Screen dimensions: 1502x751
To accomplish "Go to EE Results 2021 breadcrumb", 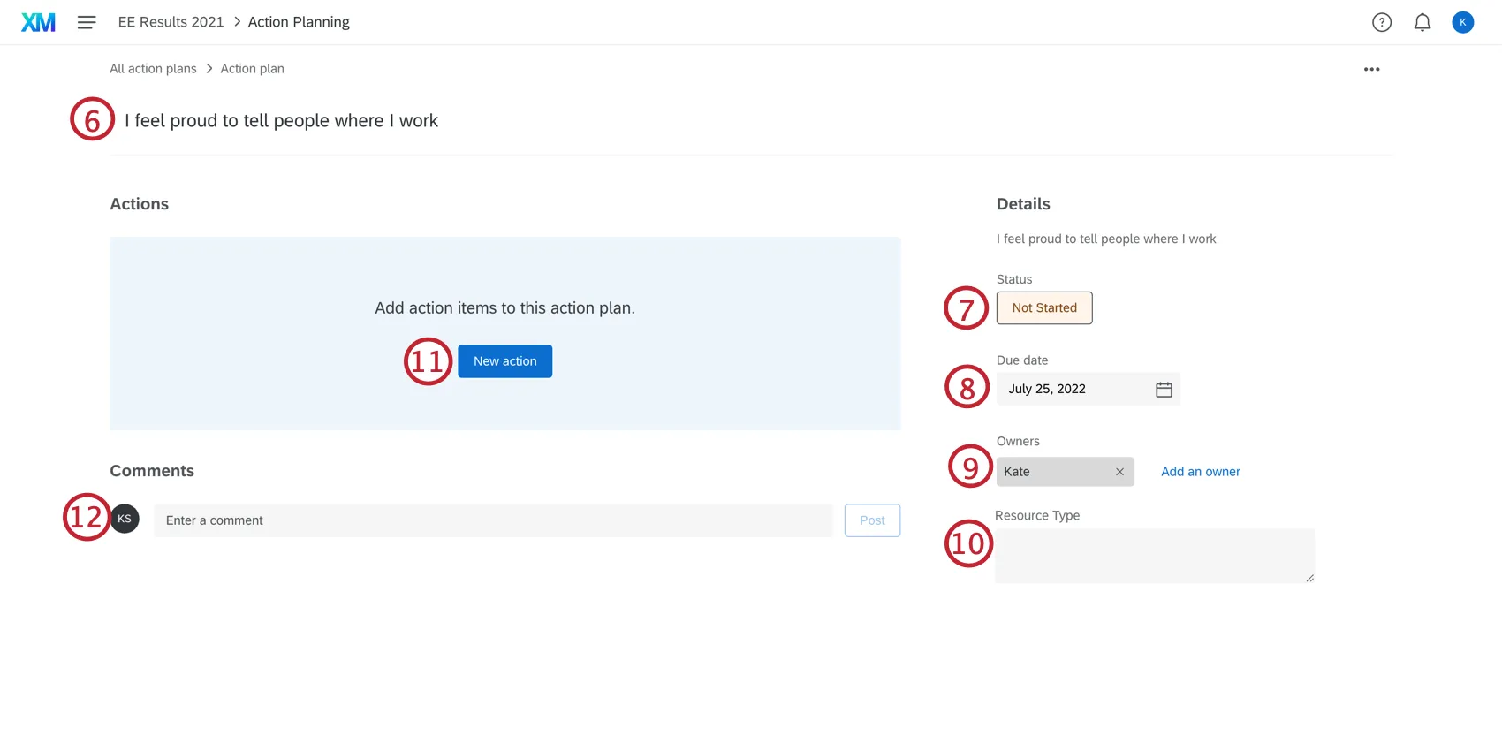I will [171, 22].
